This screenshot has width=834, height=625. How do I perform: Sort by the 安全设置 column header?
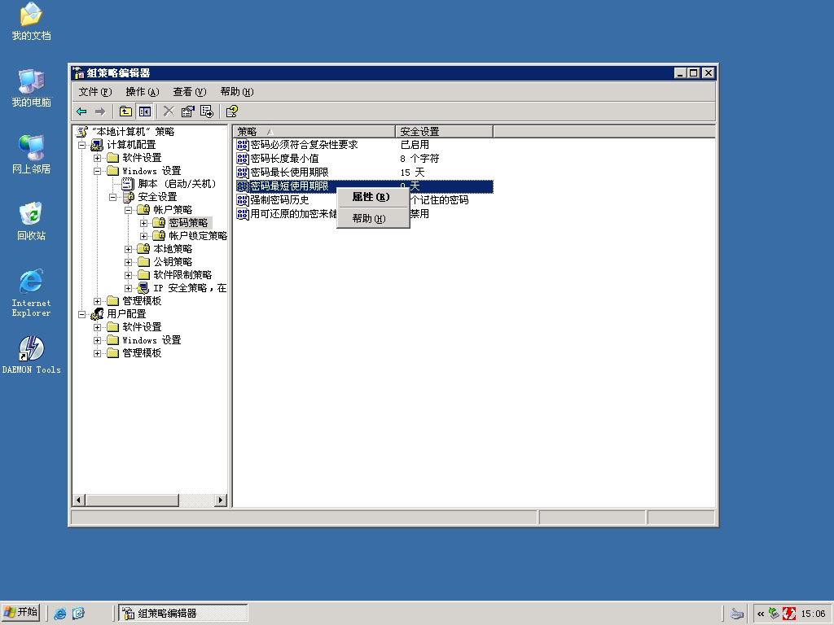click(445, 131)
